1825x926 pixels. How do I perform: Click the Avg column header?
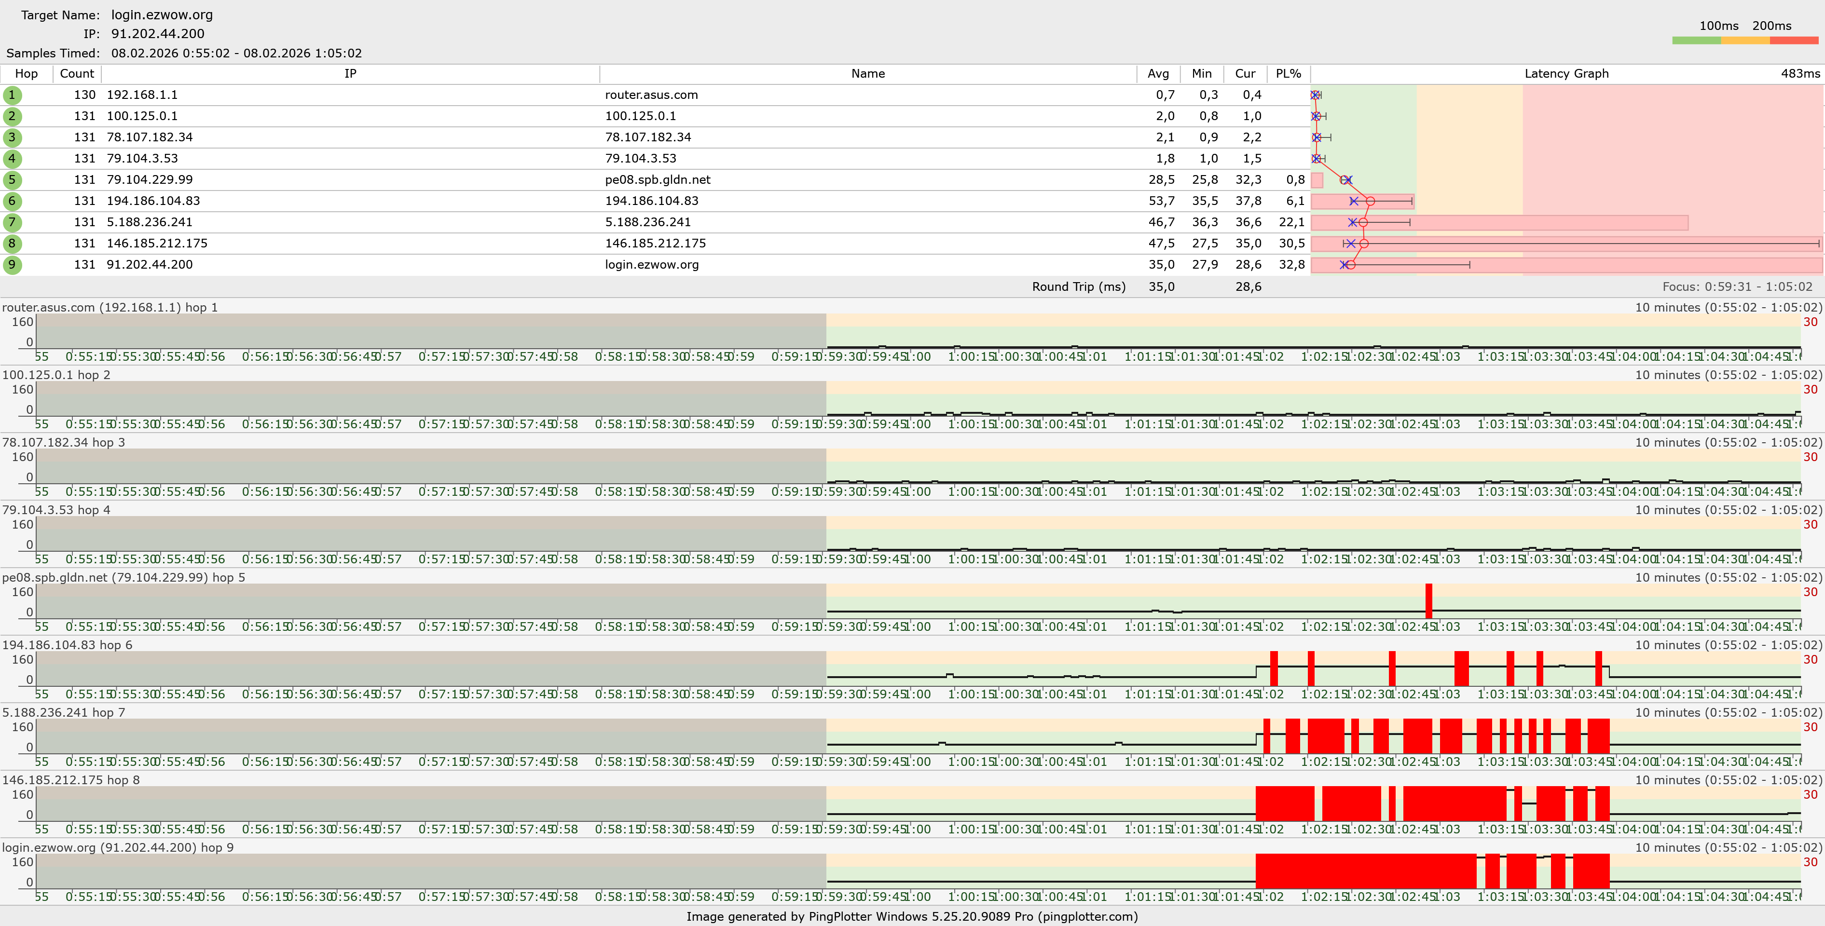click(x=1158, y=74)
